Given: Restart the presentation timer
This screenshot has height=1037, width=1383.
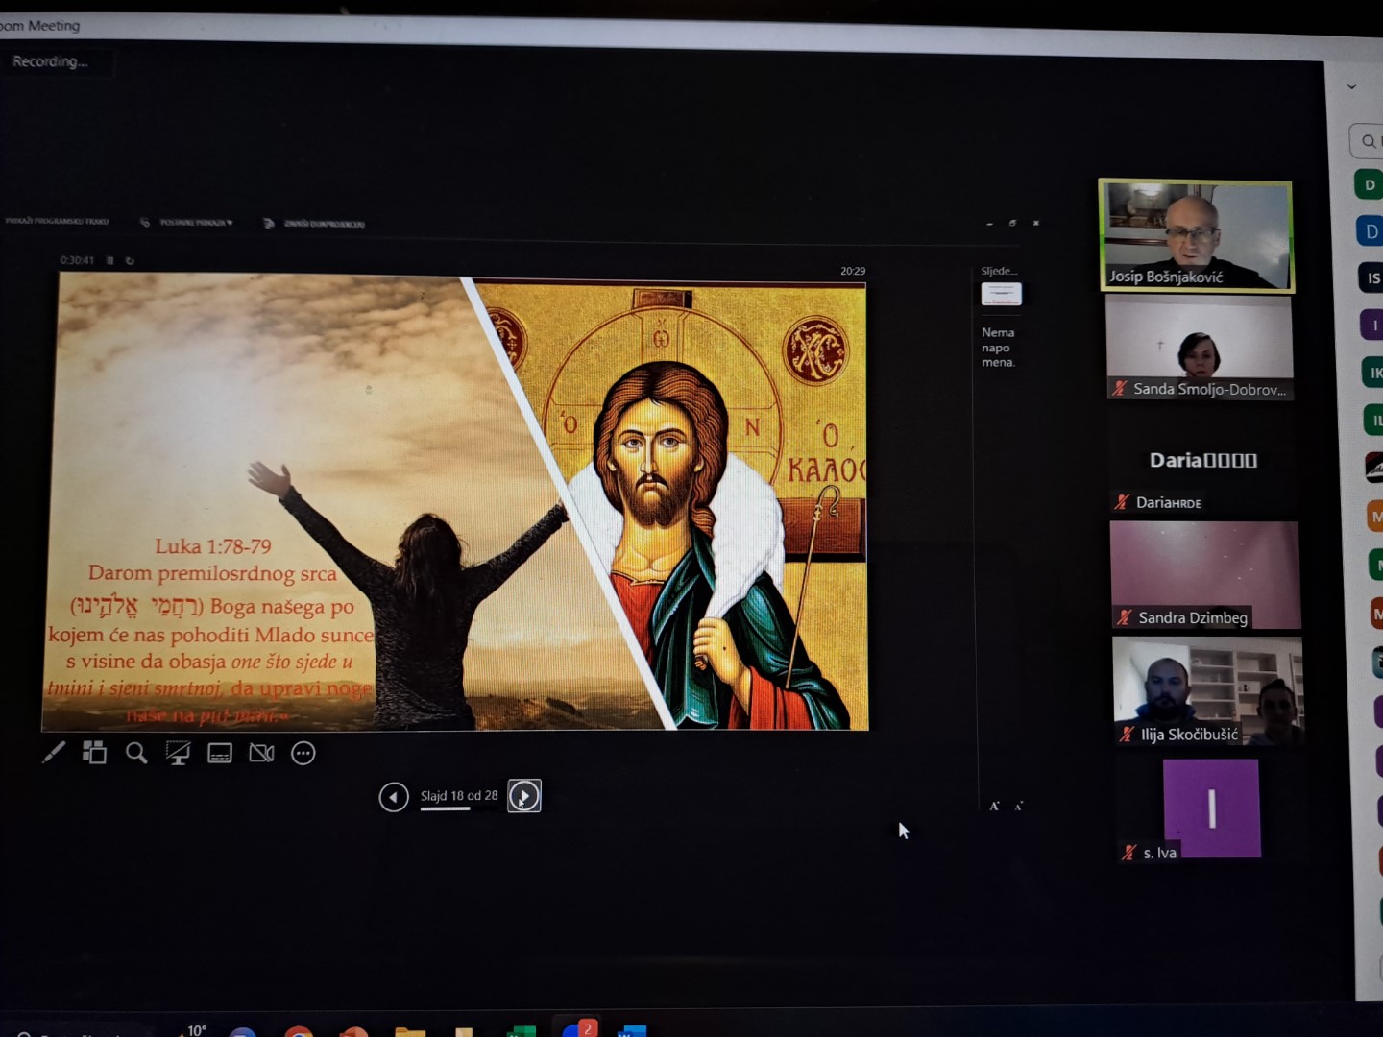Looking at the screenshot, I should click(x=130, y=260).
